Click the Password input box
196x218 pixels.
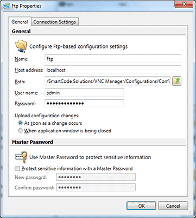[x=84, y=104]
